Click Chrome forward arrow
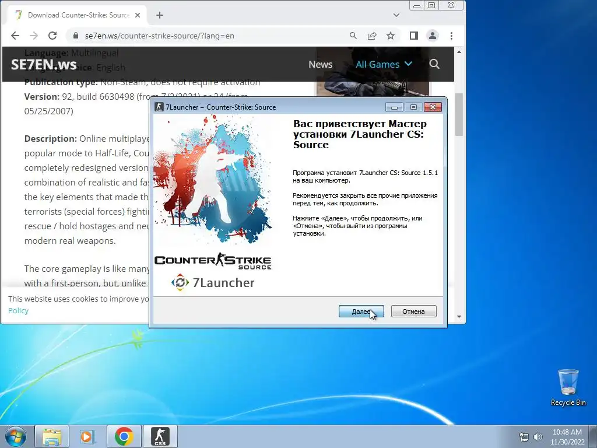The width and height of the screenshot is (597, 448). pyautogui.click(x=34, y=36)
